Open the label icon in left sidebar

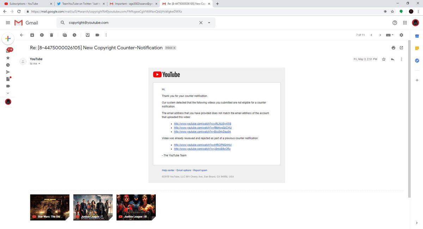(8, 86)
